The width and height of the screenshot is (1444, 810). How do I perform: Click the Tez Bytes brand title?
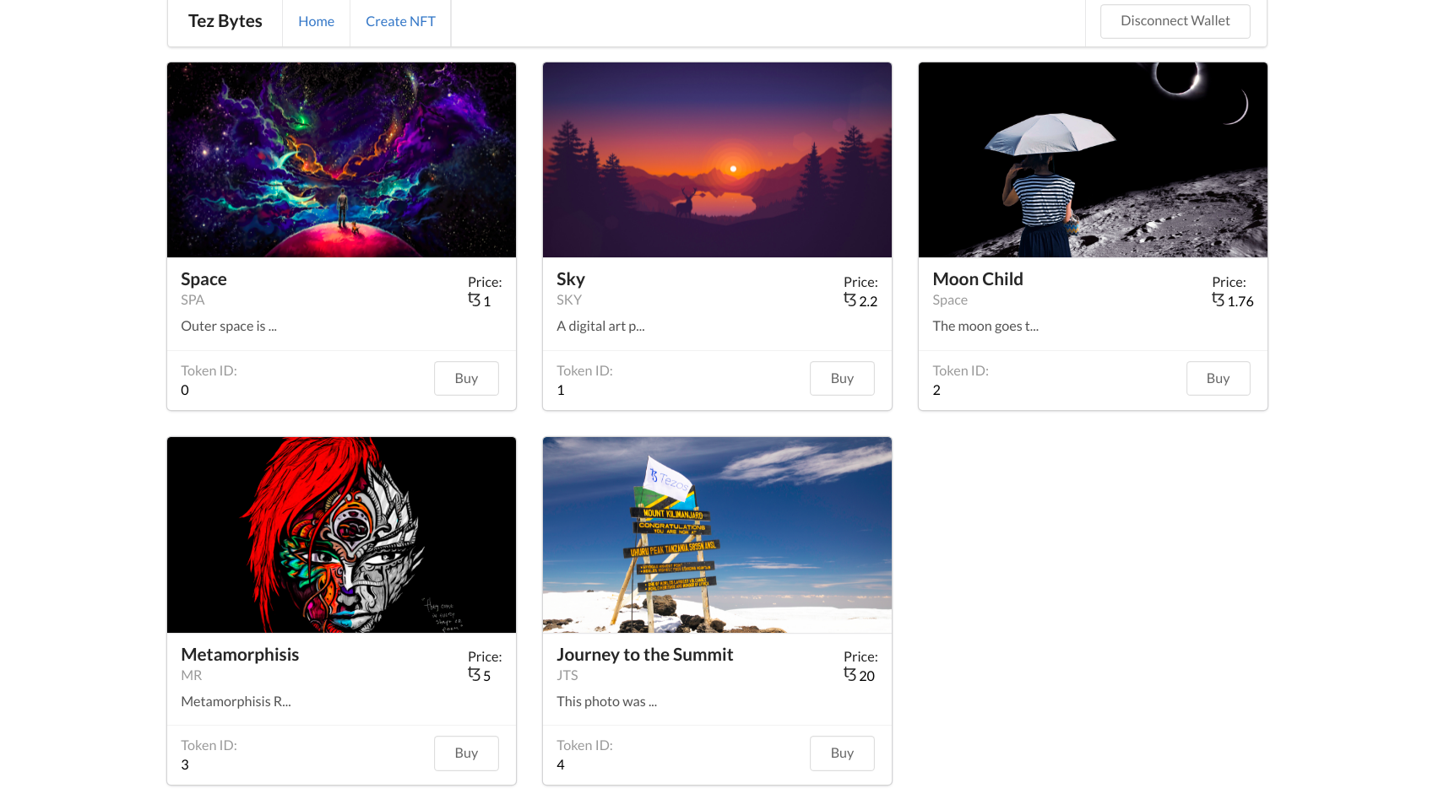click(225, 21)
